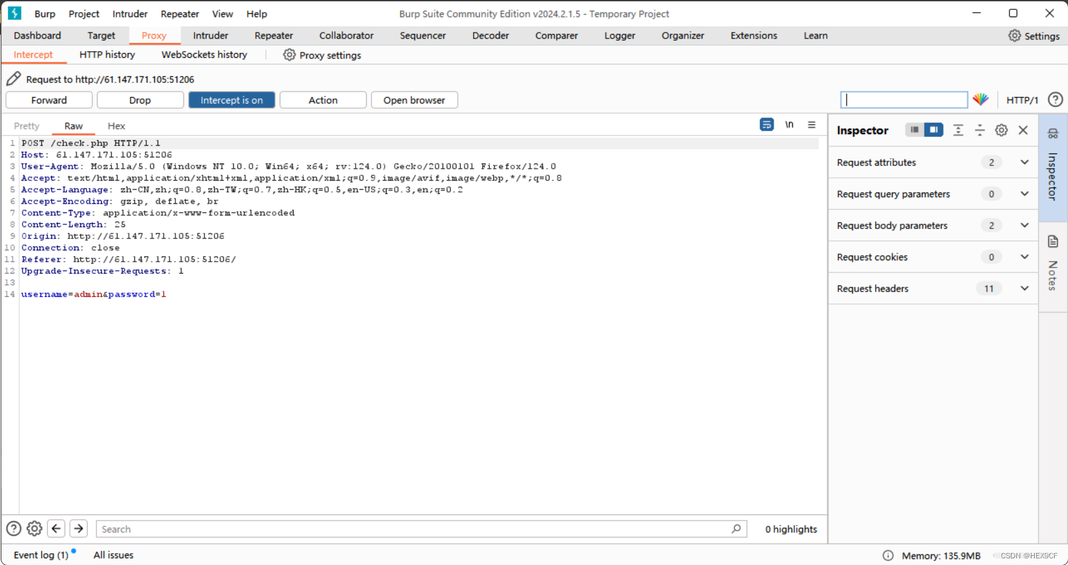Open the Repeater menu
The width and height of the screenshot is (1068, 565).
click(x=180, y=14)
